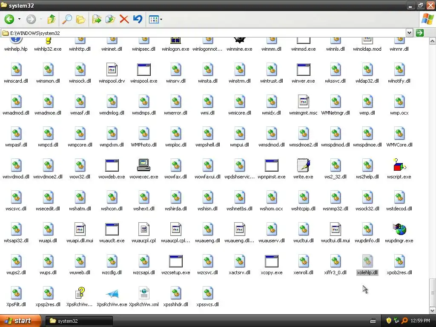Click the Undo toolbar icon
This screenshot has height=327, width=436.
[138, 19]
